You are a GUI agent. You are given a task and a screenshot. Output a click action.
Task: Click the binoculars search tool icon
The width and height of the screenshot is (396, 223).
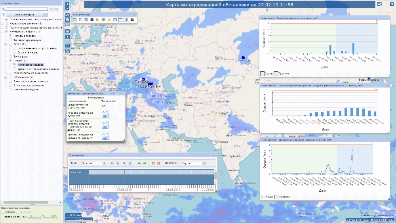92,19
